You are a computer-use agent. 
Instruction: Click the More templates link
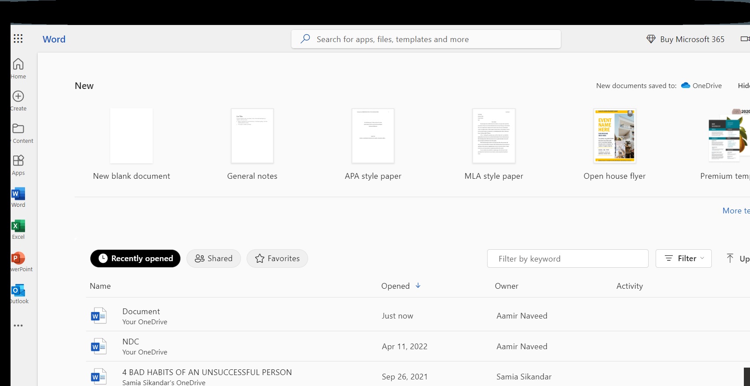[736, 211]
